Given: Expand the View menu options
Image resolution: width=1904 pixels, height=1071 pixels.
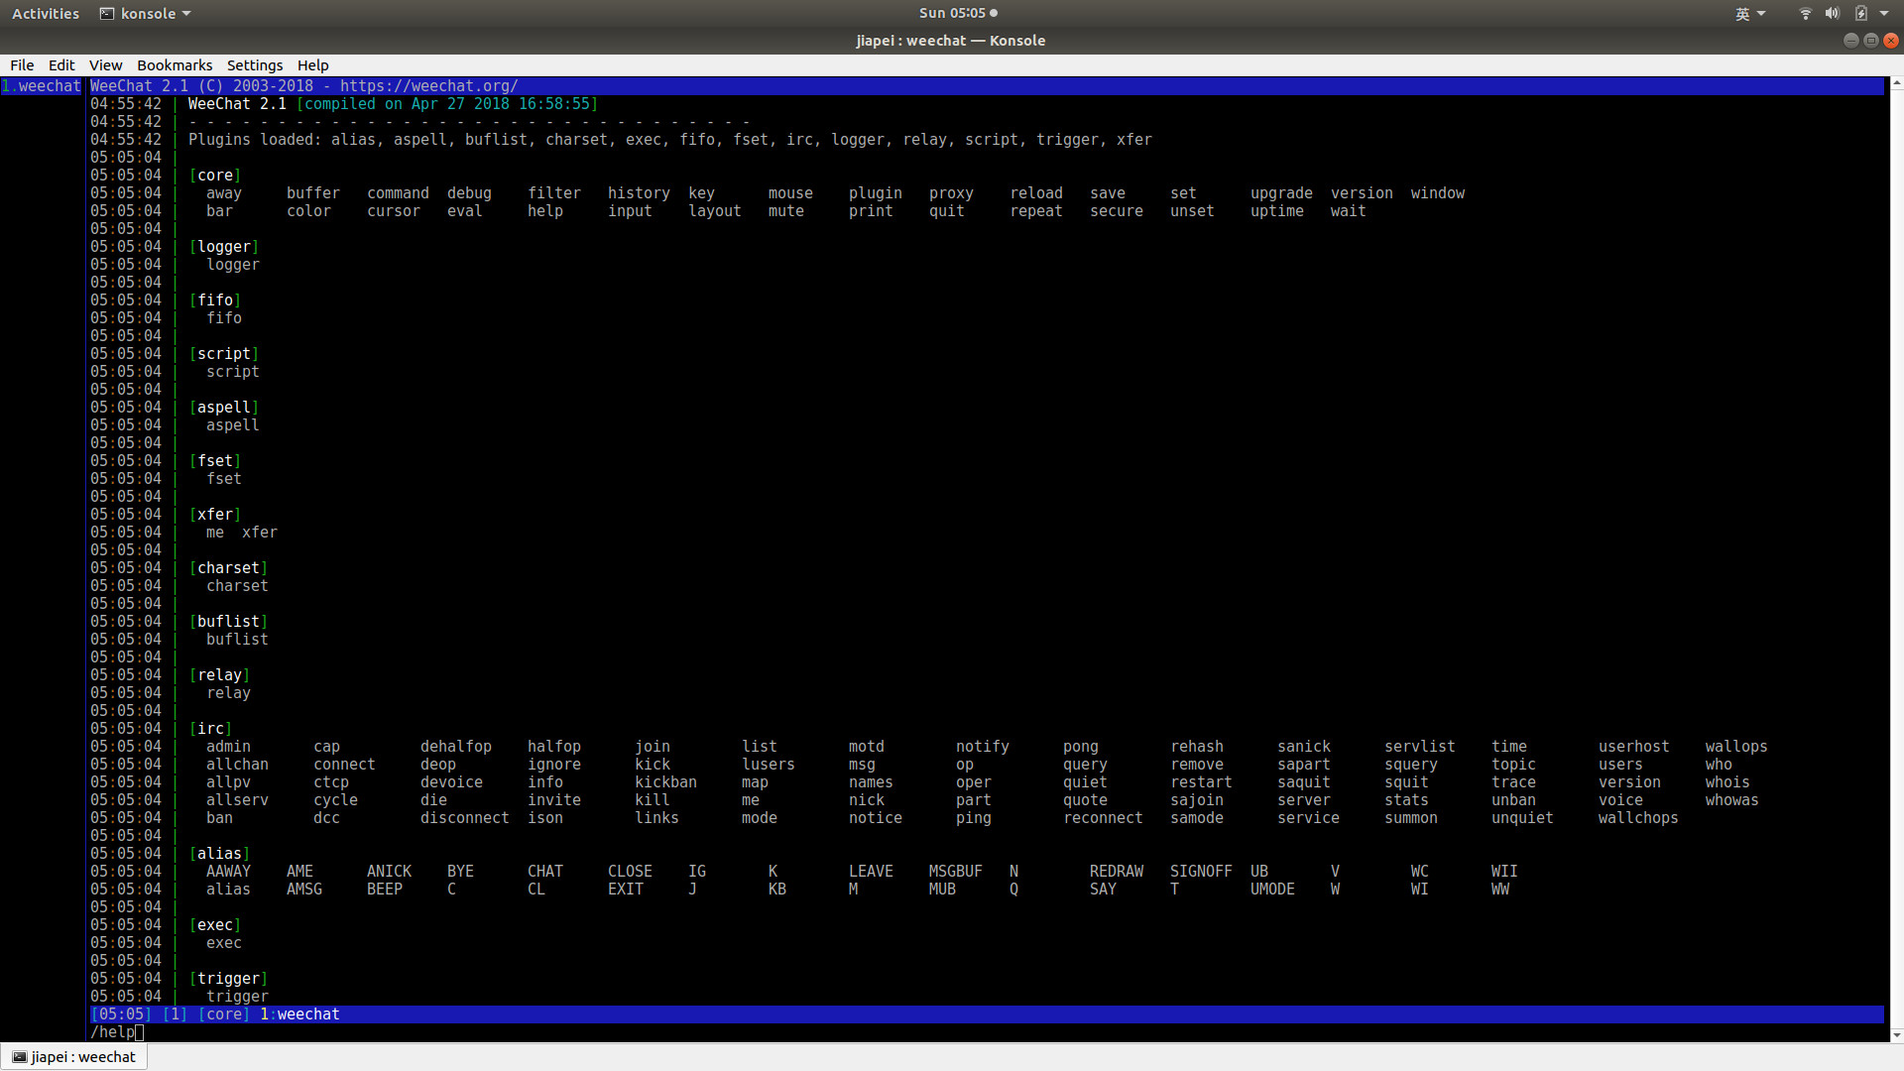Looking at the screenshot, I should (104, 64).
